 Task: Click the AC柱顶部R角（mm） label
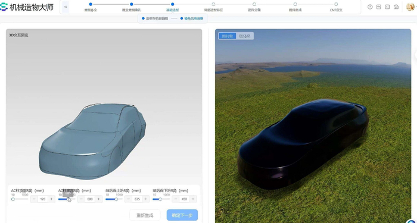(27, 191)
